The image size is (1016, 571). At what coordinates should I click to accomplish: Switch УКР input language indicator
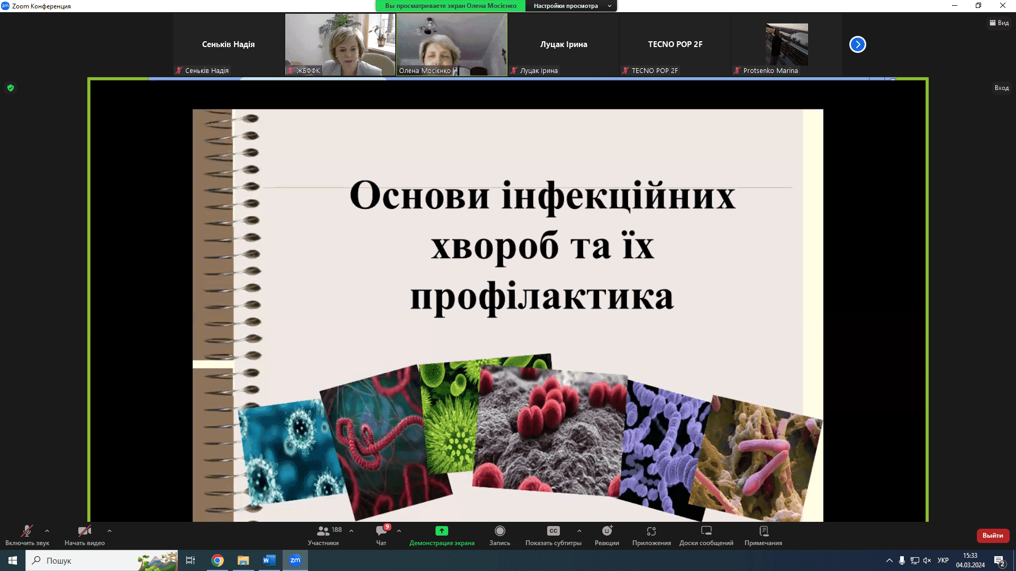coord(943,560)
